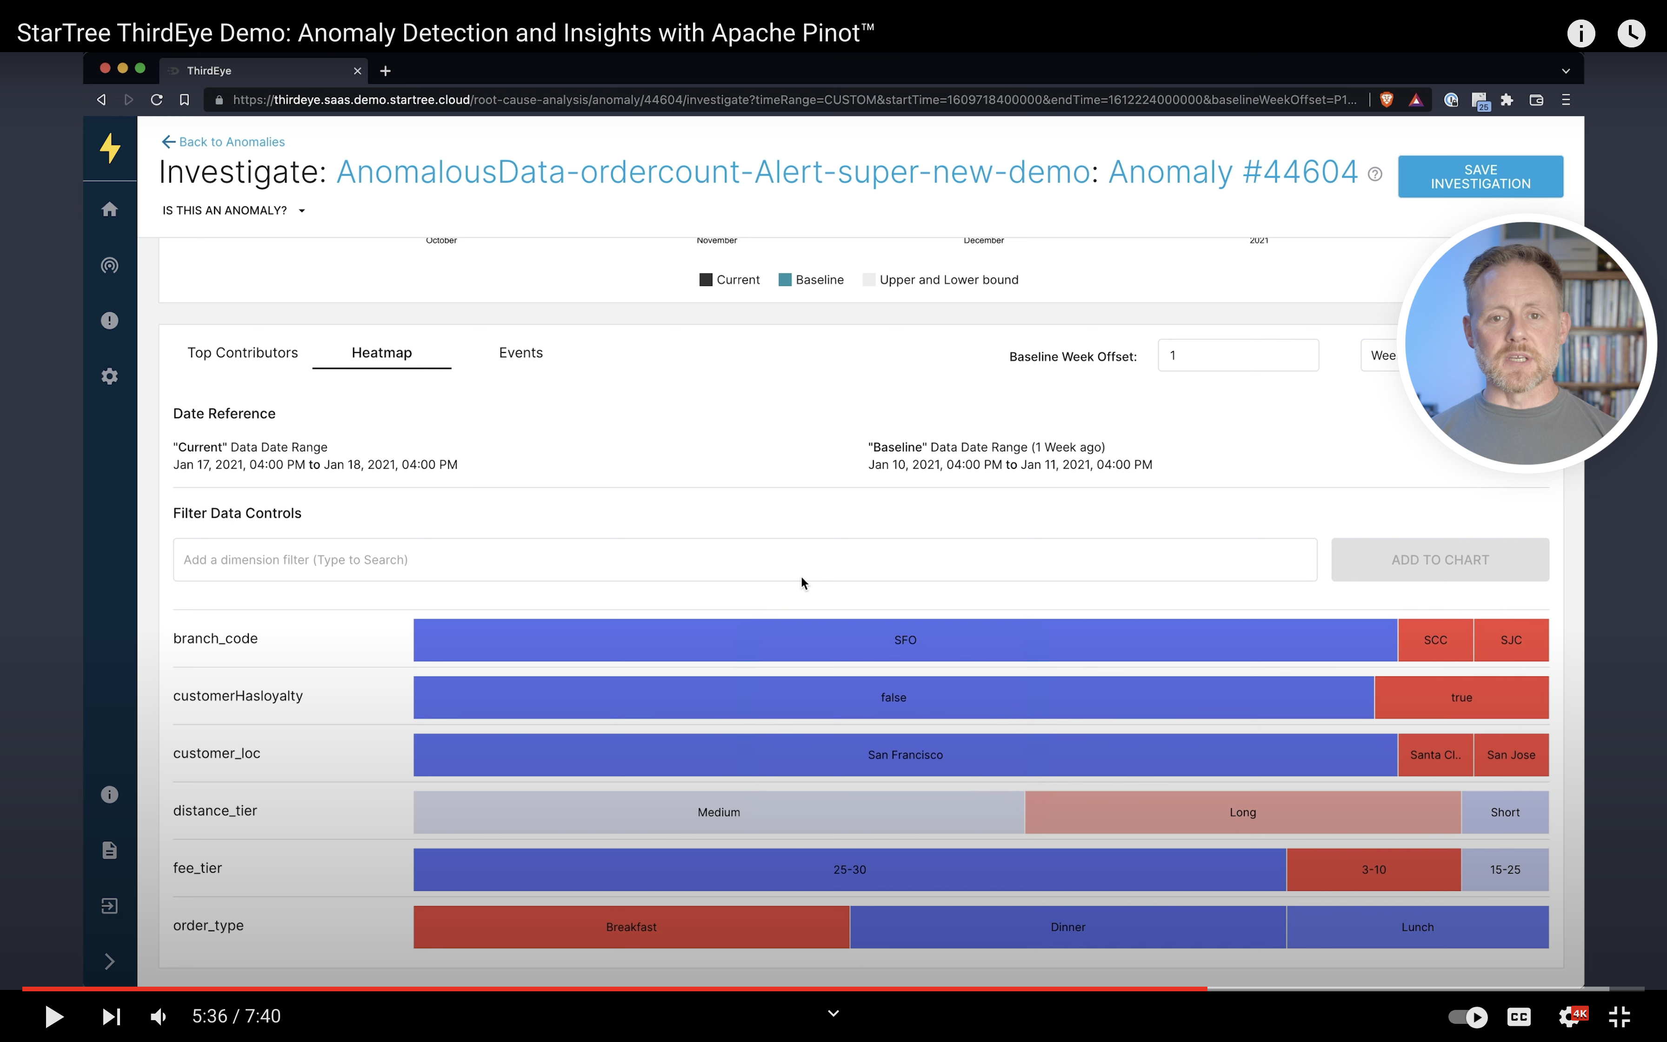Open the home icon in sidebar
The image size is (1667, 1042).
[109, 209]
